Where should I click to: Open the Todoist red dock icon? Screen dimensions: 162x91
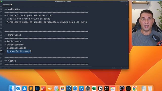click(x=43, y=88)
